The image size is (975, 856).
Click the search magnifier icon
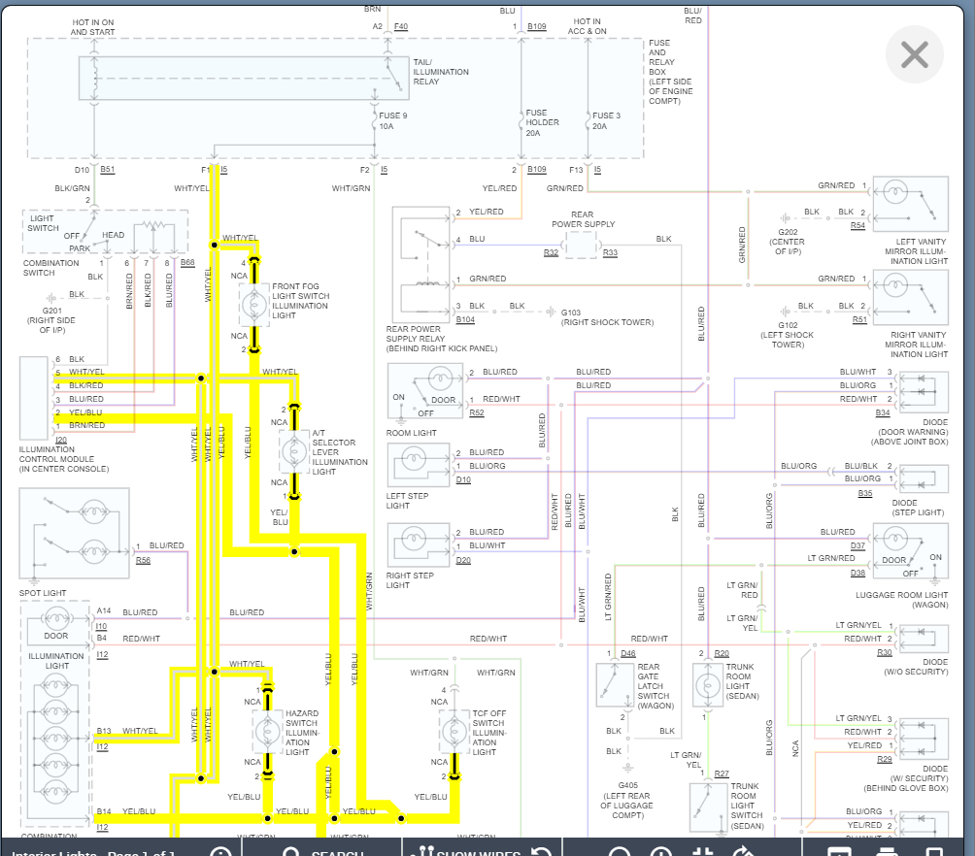[291, 852]
